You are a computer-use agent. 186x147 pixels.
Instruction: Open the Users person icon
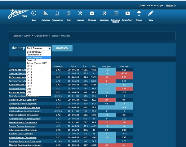click(x=57, y=13)
